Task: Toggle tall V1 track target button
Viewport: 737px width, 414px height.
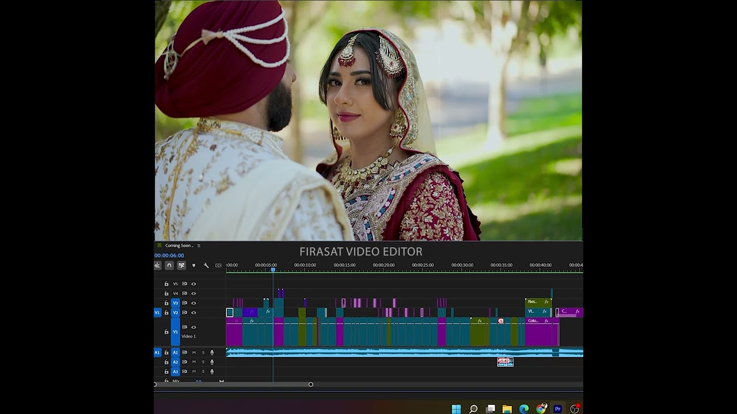Action: (x=176, y=332)
